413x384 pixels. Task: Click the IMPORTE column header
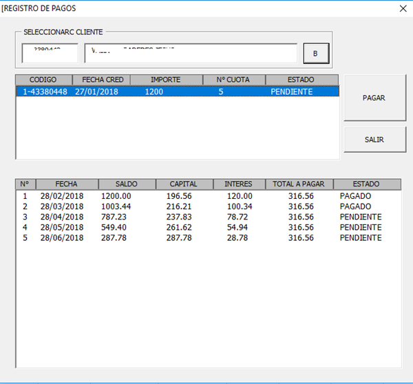(x=165, y=80)
